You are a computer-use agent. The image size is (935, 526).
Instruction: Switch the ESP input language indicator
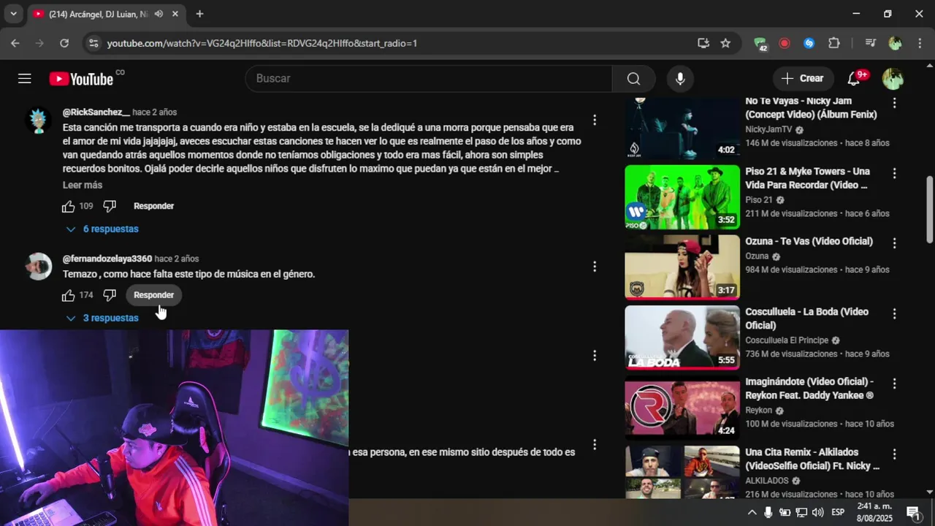(x=838, y=512)
